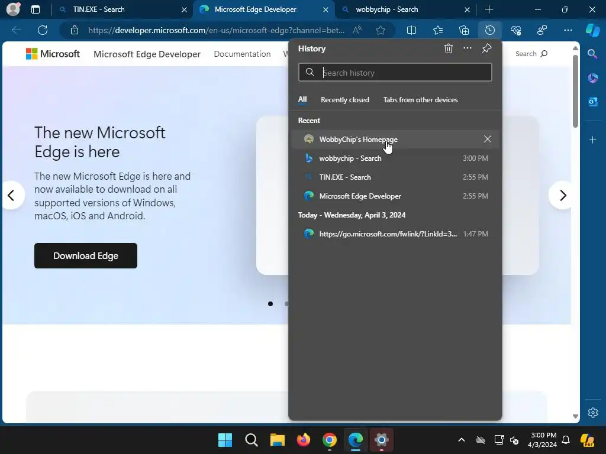Viewport: 606px width, 454px height.
Task: View site information via the lock icon
Action: 75,30
